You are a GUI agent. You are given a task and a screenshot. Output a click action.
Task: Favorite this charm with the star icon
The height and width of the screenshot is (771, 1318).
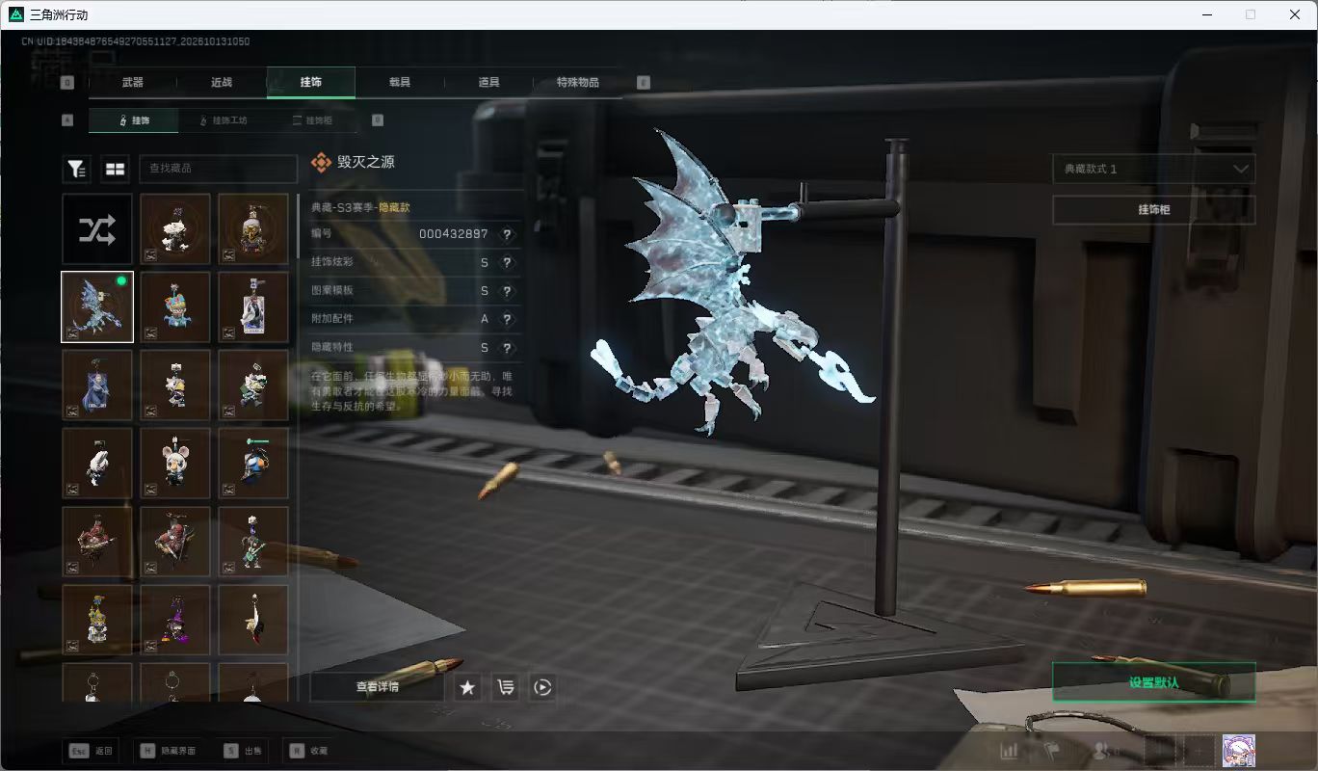[x=467, y=687]
